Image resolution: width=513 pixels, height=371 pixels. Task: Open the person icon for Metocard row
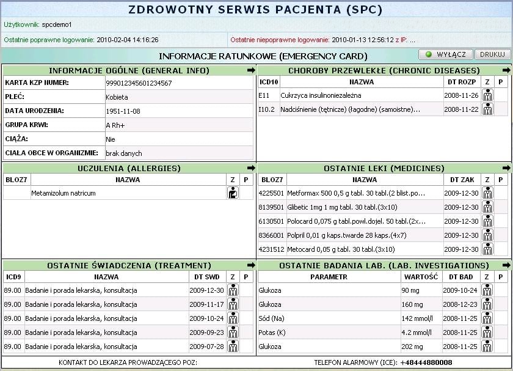[x=486, y=249]
